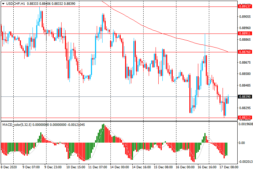Select the 14 Dec 00:00 time label

(x=120, y=168)
